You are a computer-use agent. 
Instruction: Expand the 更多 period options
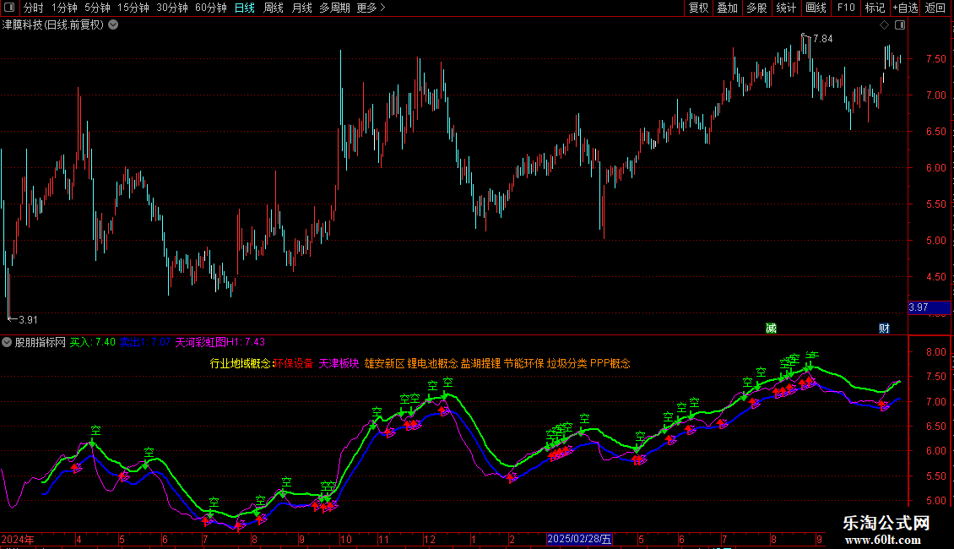371,8
